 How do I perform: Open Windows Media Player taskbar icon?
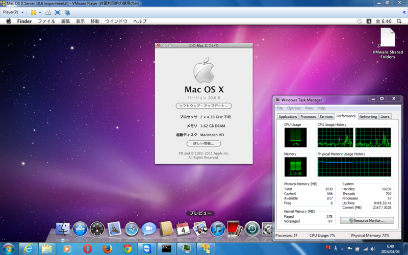(x=67, y=249)
